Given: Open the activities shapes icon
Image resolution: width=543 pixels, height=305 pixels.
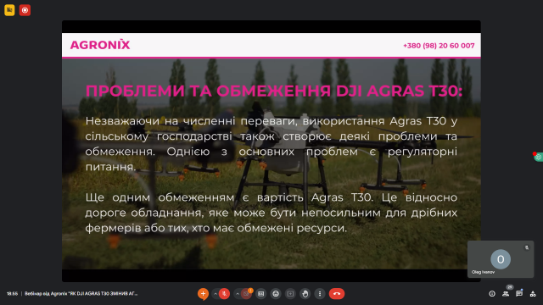Looking at the screenshot, I should (533, 294).
